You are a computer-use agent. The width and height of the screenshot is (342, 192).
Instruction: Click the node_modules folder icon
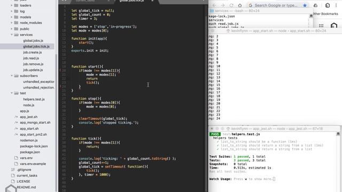tap(16, 22)
